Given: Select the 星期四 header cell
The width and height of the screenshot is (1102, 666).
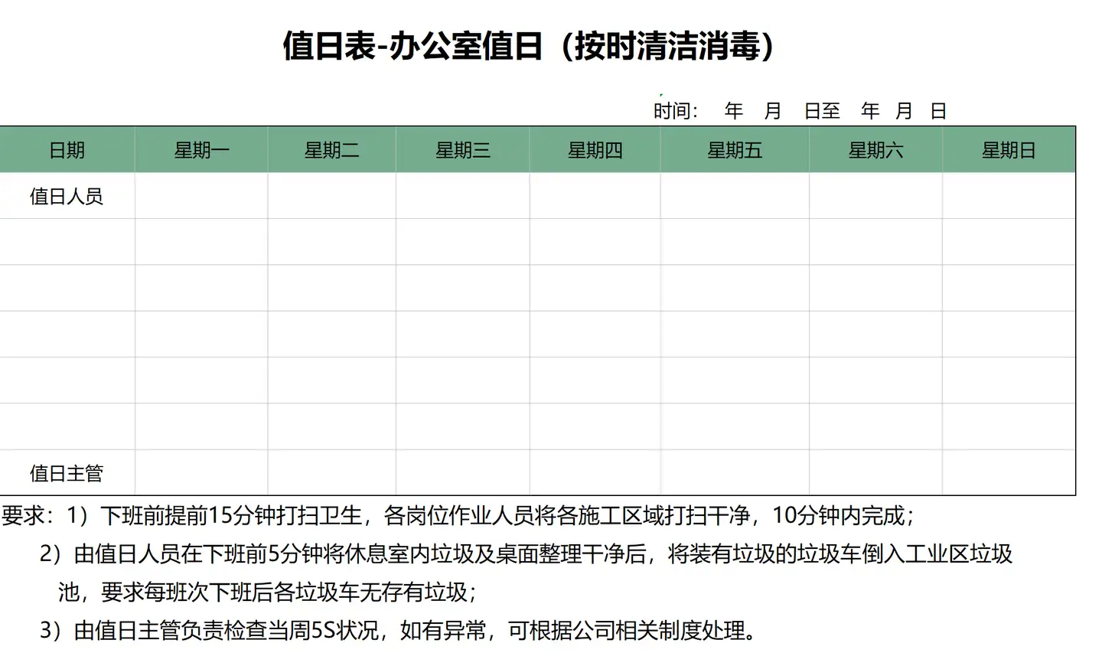Looking at the screenshot, I should coord(595,150).
